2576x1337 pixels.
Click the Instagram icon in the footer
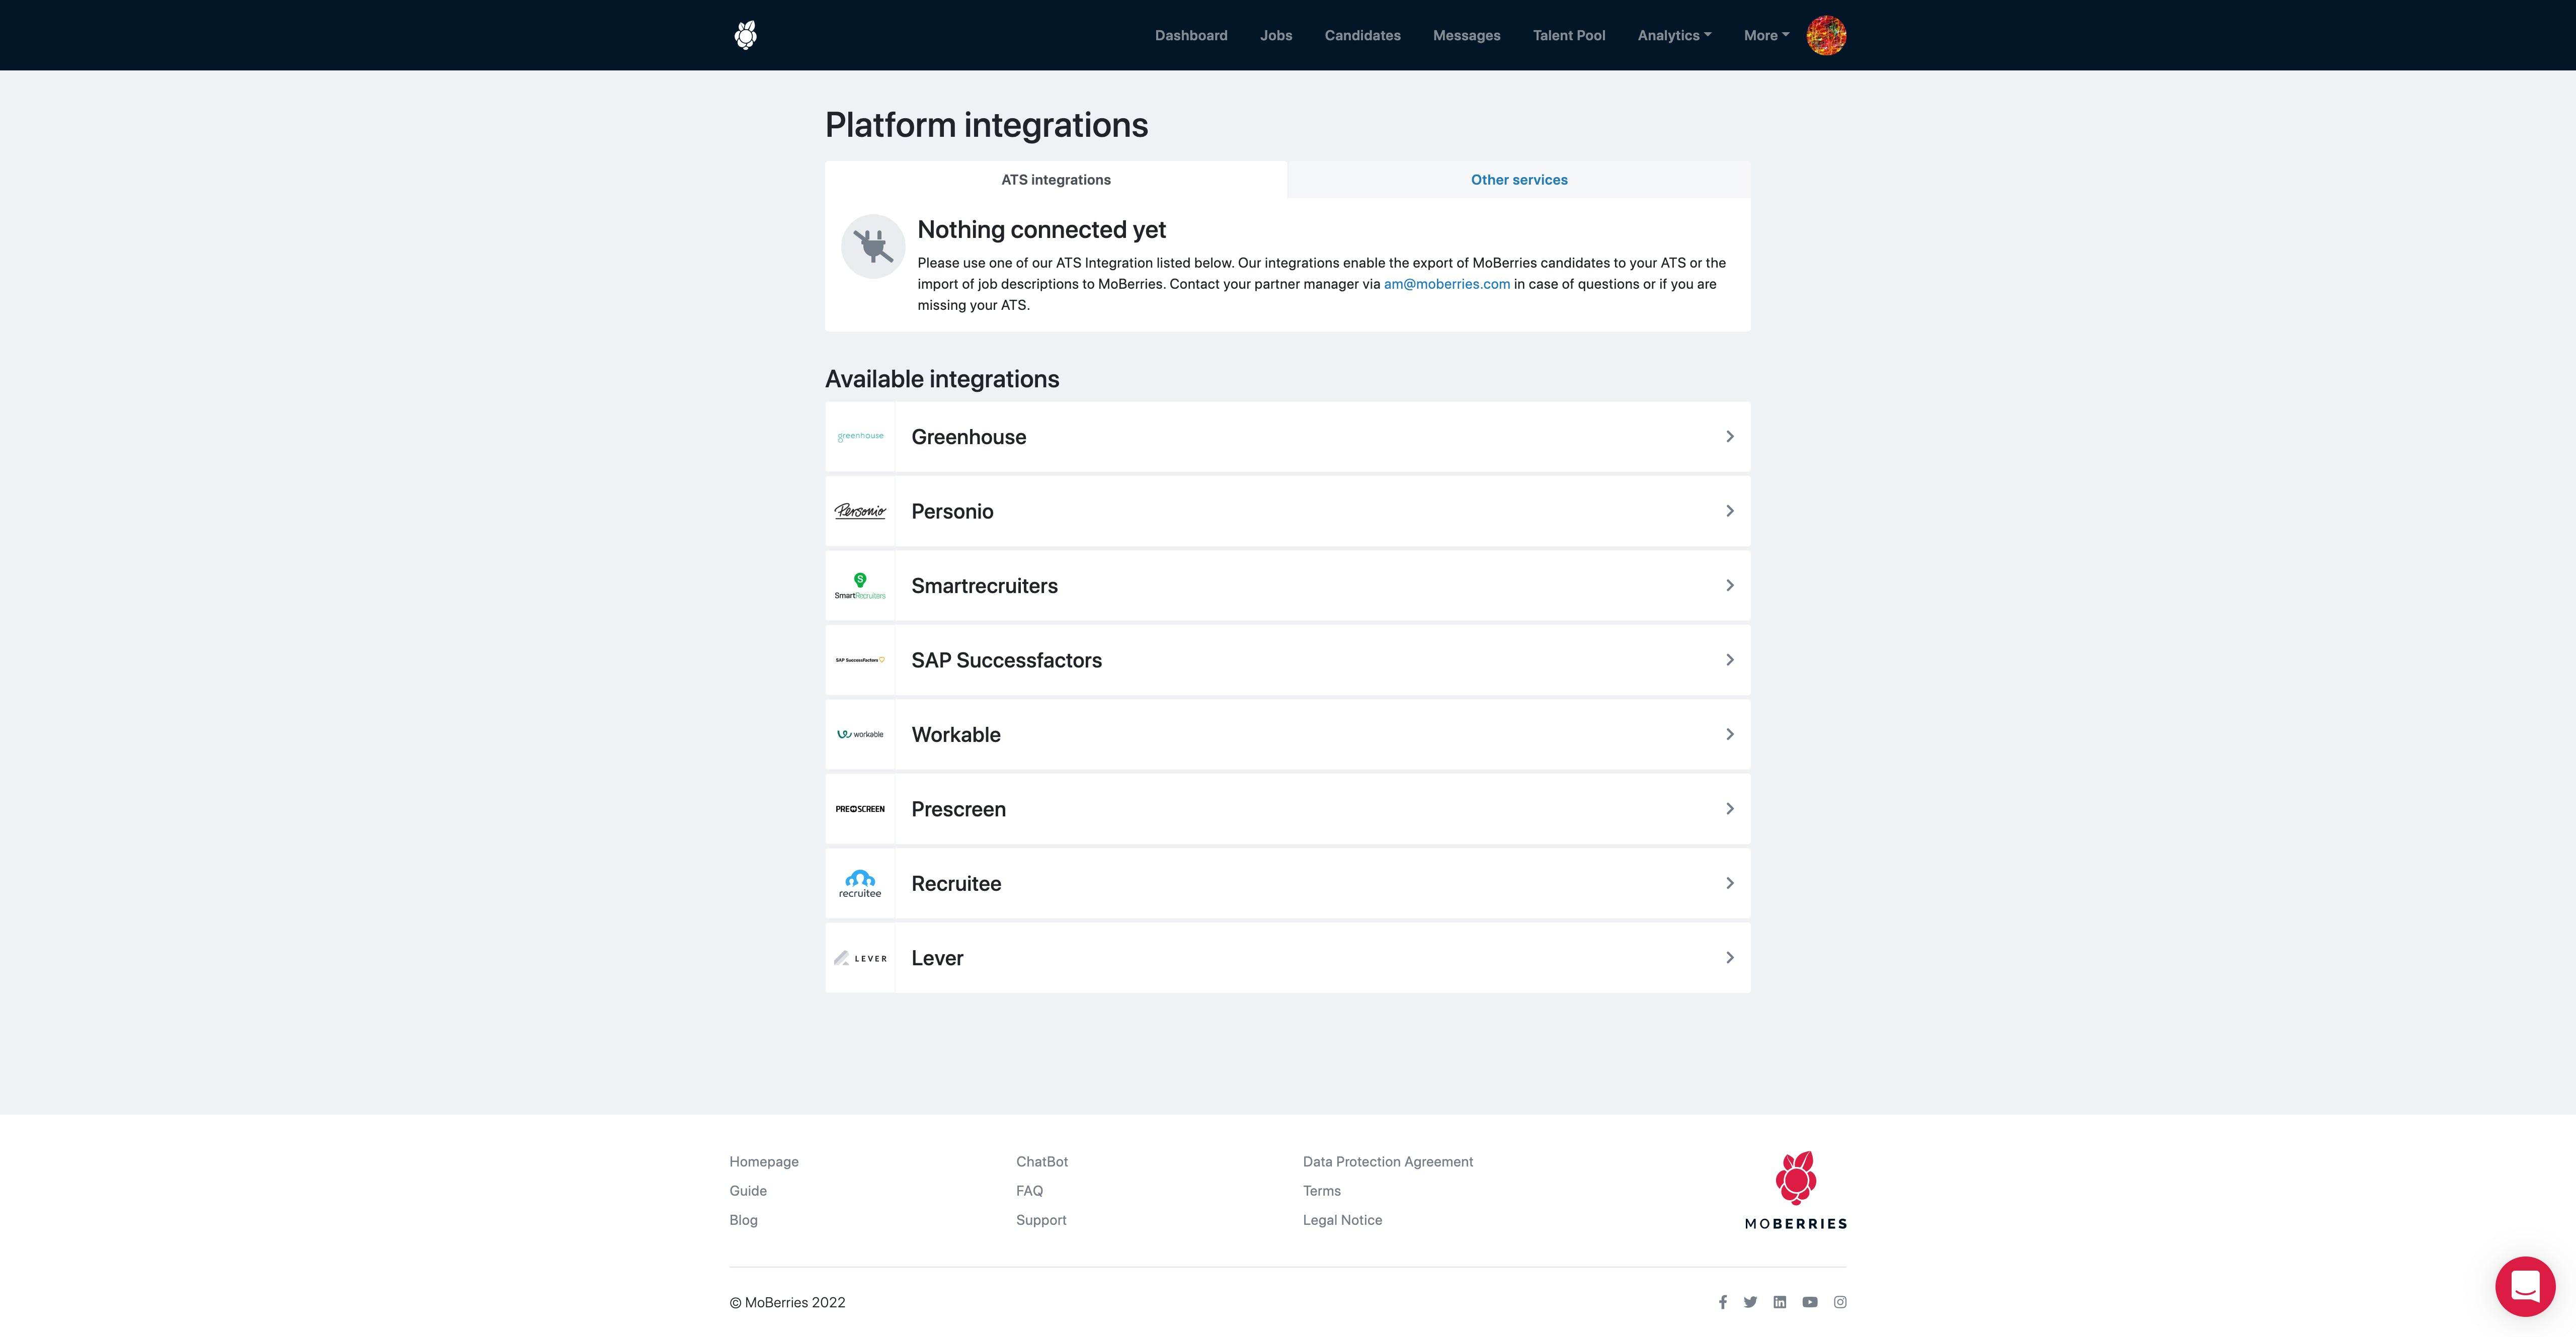1840,1302
